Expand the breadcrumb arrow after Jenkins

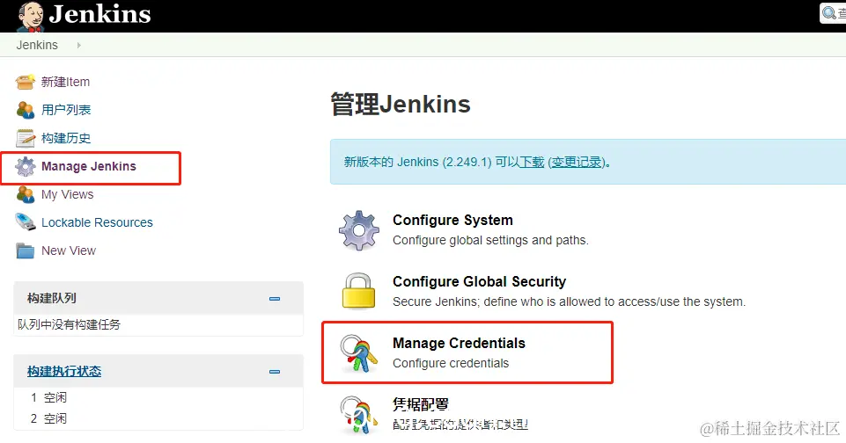point(78,46)
